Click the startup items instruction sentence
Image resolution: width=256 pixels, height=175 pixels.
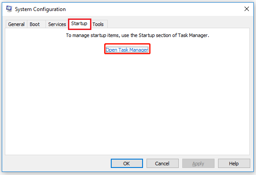pos(137,35)
